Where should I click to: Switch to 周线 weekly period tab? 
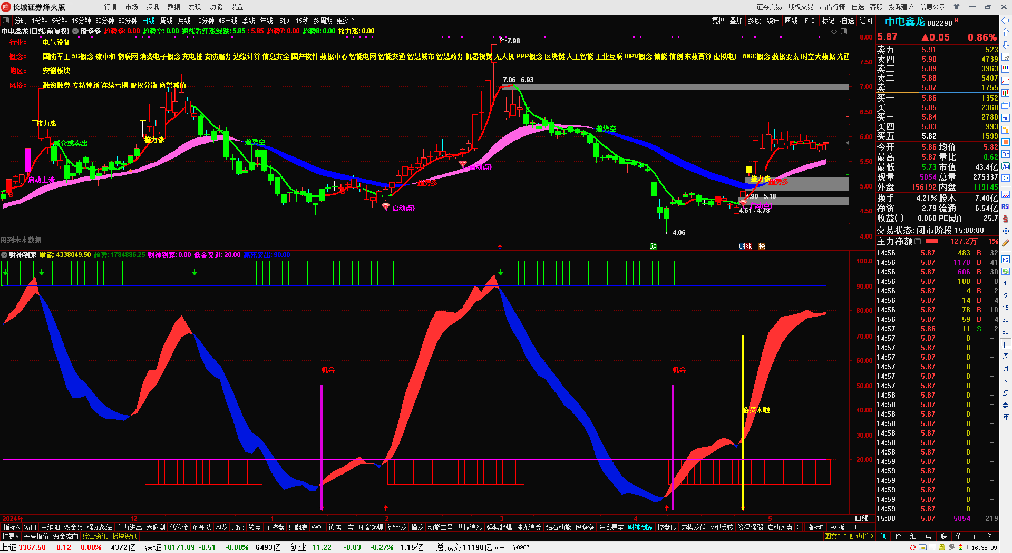click(x=167, y=21)
